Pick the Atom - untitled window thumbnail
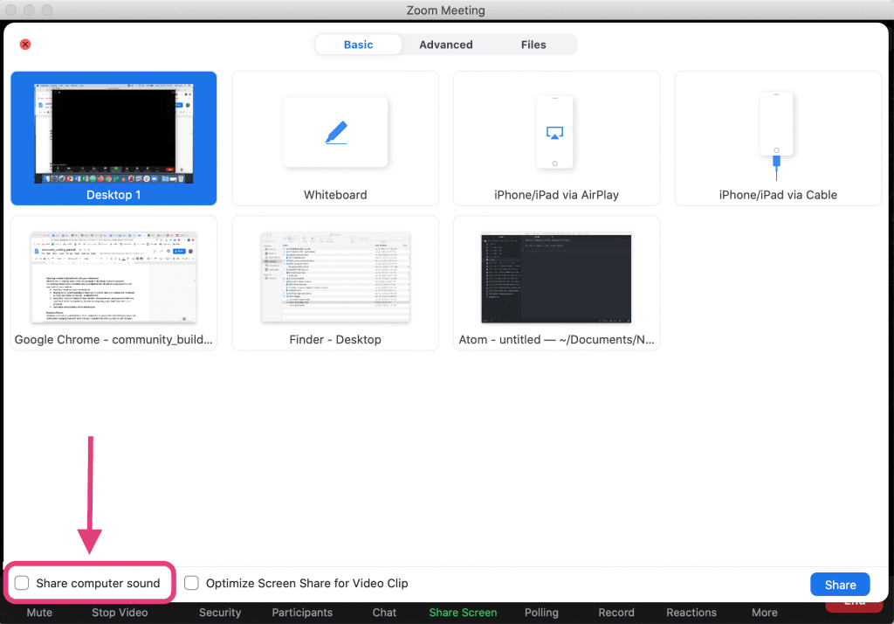 pyautogui.click(x=556, y=278)
